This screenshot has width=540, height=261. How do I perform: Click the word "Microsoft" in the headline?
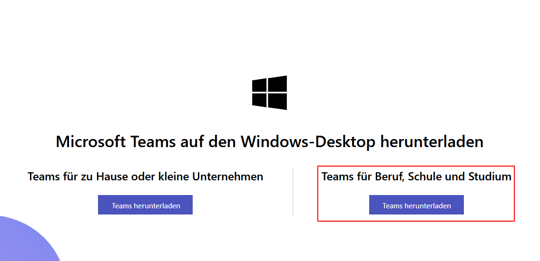point(90,141)
